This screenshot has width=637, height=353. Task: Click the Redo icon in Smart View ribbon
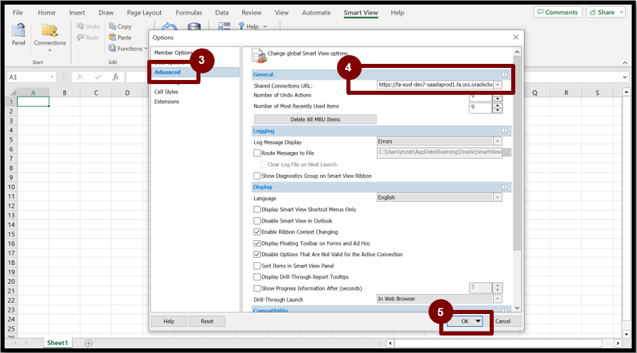click(x=81, y=38)
